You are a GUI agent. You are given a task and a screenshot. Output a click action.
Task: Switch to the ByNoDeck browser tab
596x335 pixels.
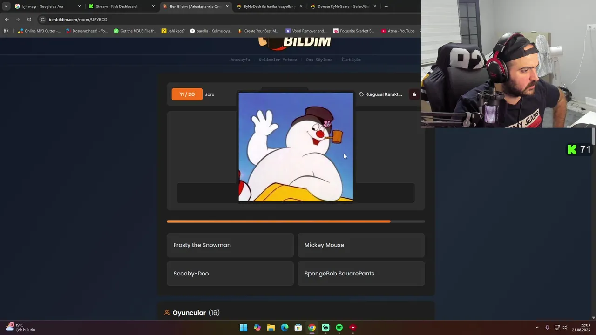pyautogui.click(x=269, y=7)
